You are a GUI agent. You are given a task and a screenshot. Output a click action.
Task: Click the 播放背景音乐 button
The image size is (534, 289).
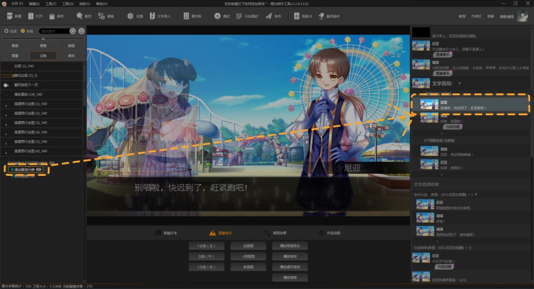[289, 246]
